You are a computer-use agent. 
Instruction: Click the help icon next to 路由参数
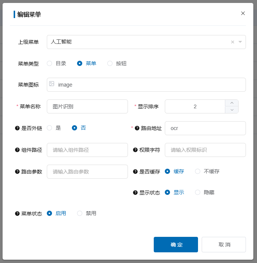pyautogui.click(x=17, y=172)
